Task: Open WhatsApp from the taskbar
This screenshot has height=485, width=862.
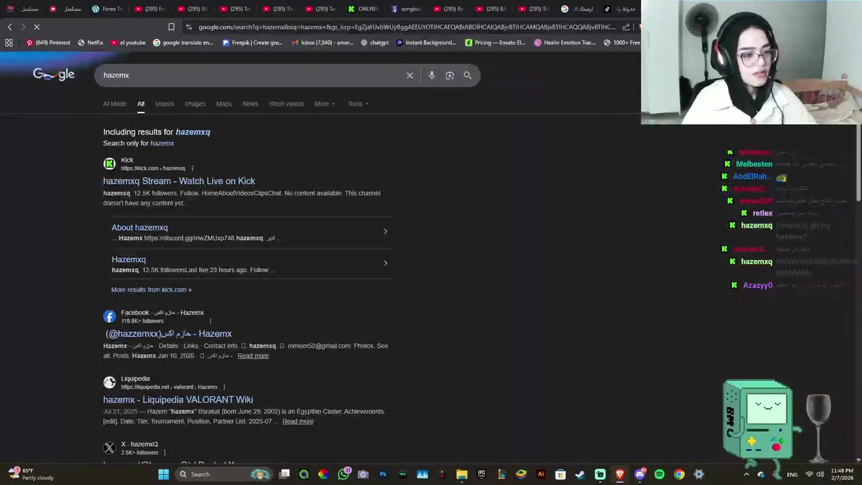Action: (344, 474)
